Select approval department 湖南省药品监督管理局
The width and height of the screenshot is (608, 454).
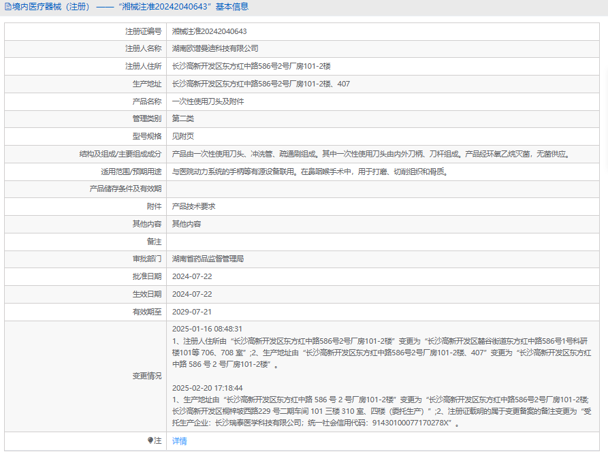pos(208,259)
